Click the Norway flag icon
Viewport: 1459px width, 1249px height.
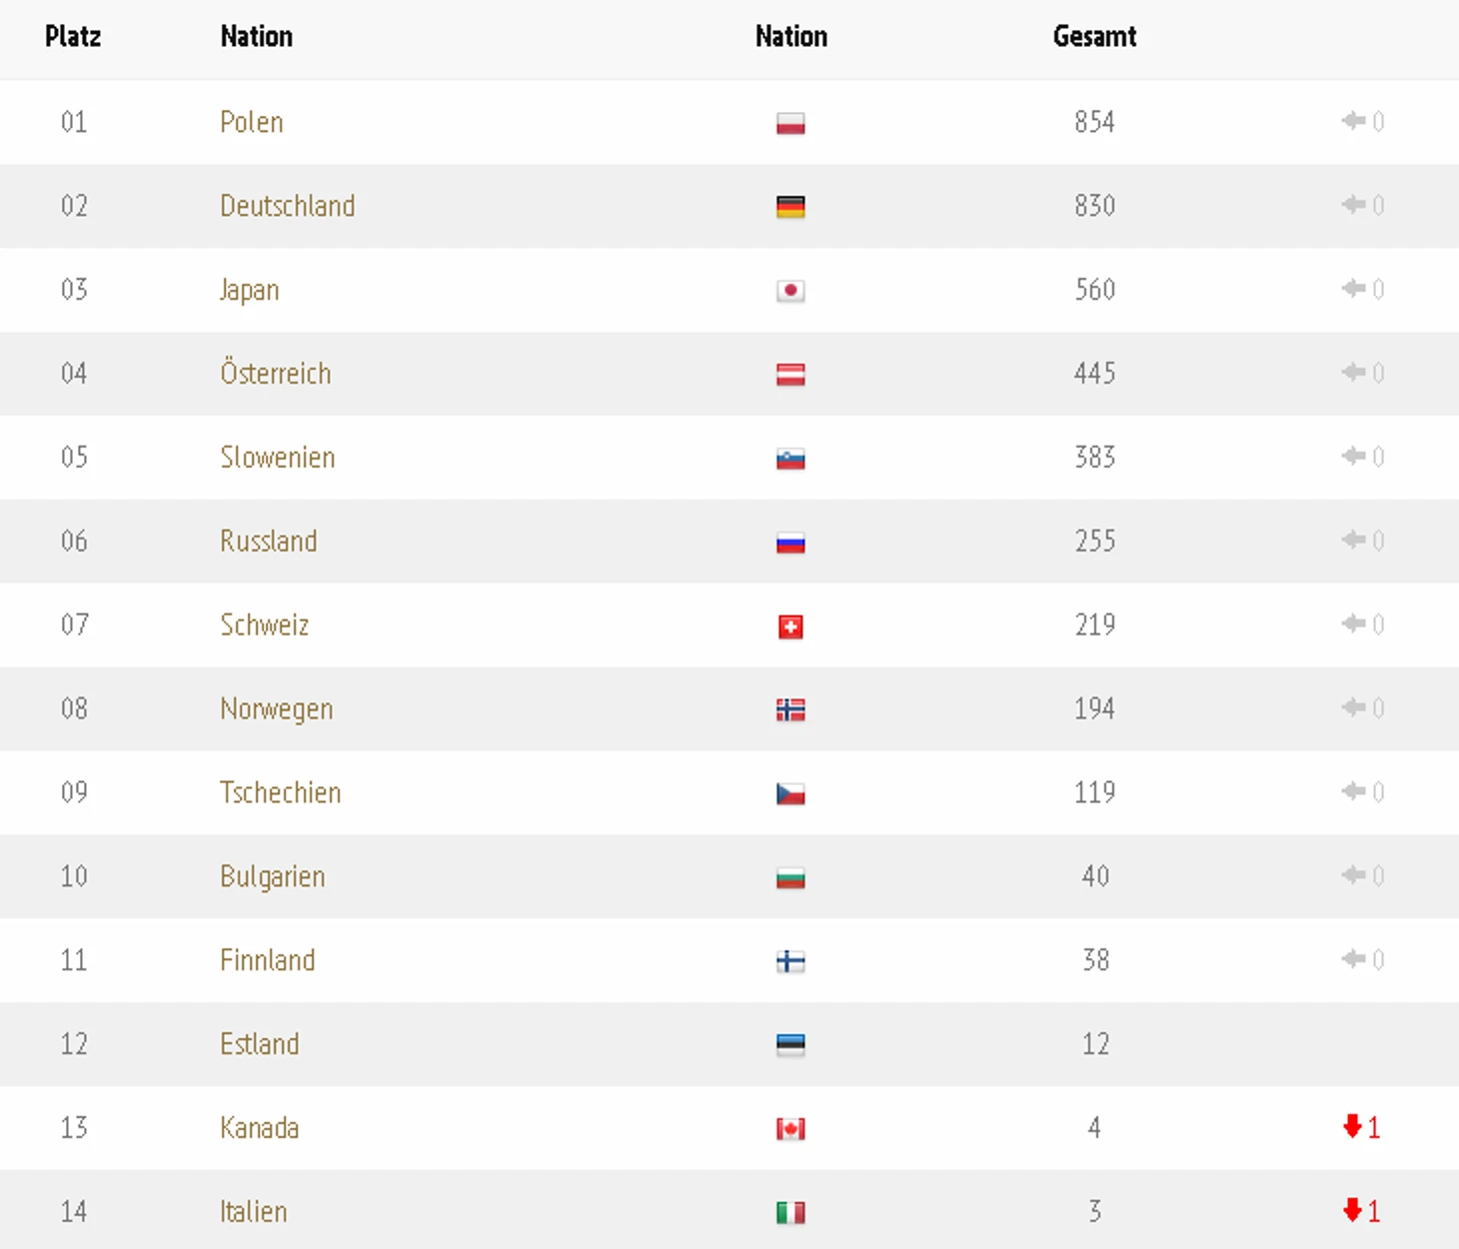[790, 710]
